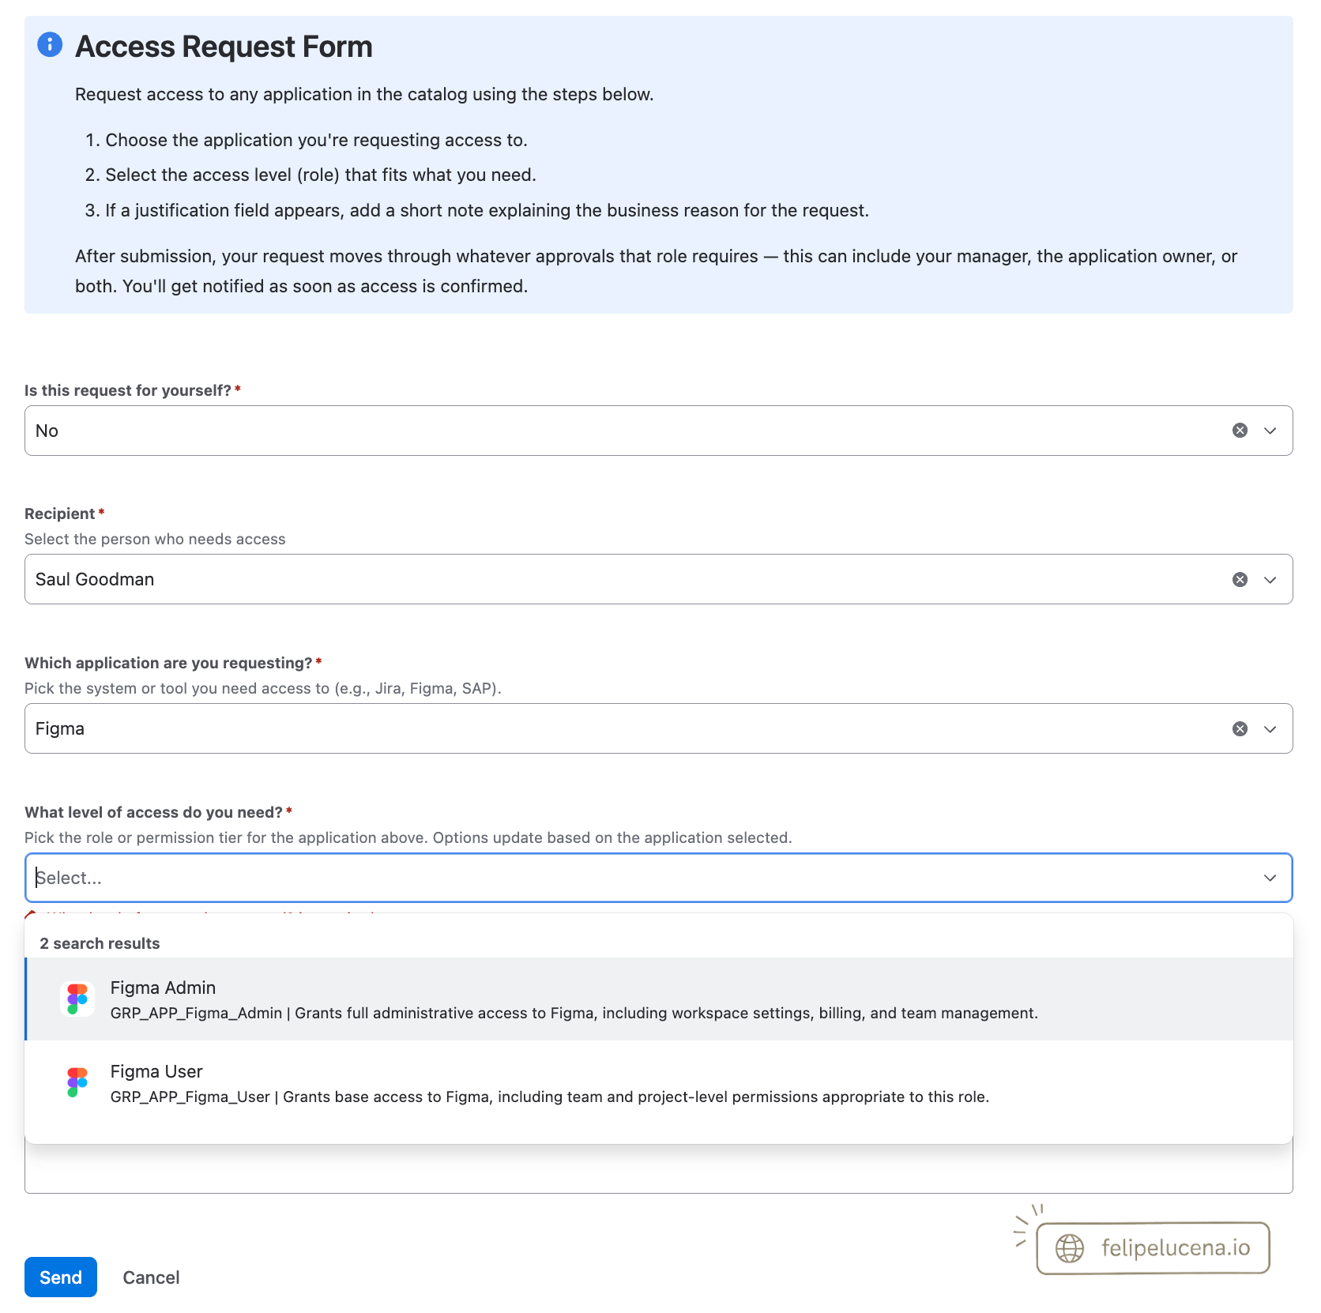1321x1313 pixels.
Task: Clear the Saul Goodman recipient with the X icon
Action: (x=1240, y=580)
